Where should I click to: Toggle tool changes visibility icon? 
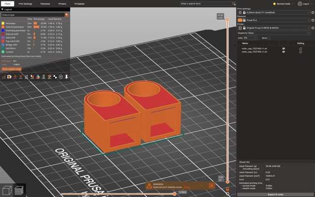32,77
